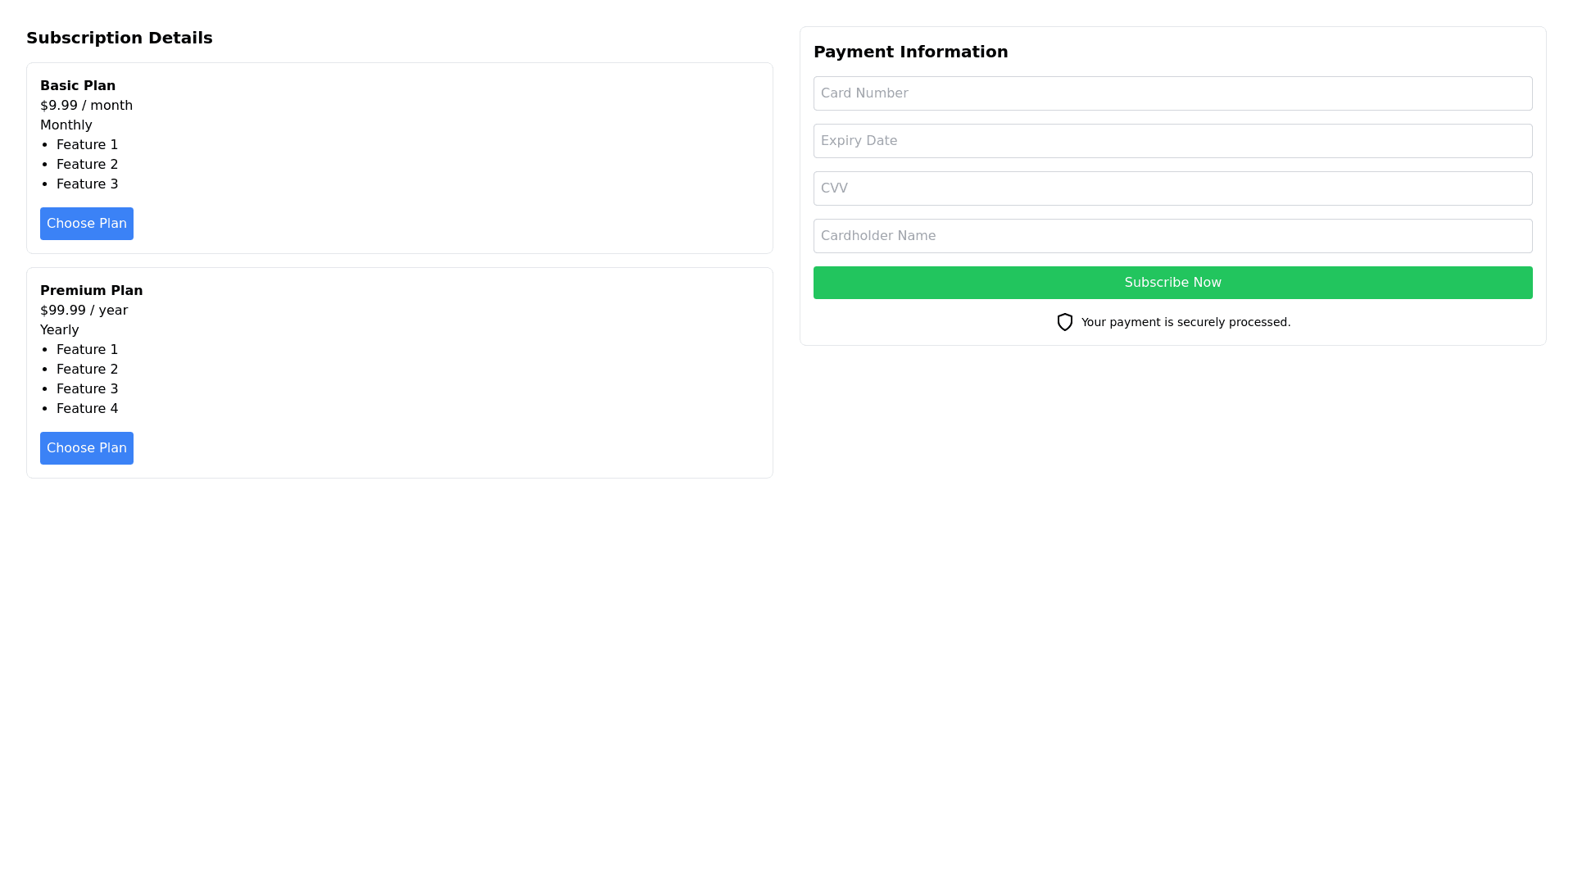Click the Subscription Details heading

pyautogui.click(x=119, y=38)
